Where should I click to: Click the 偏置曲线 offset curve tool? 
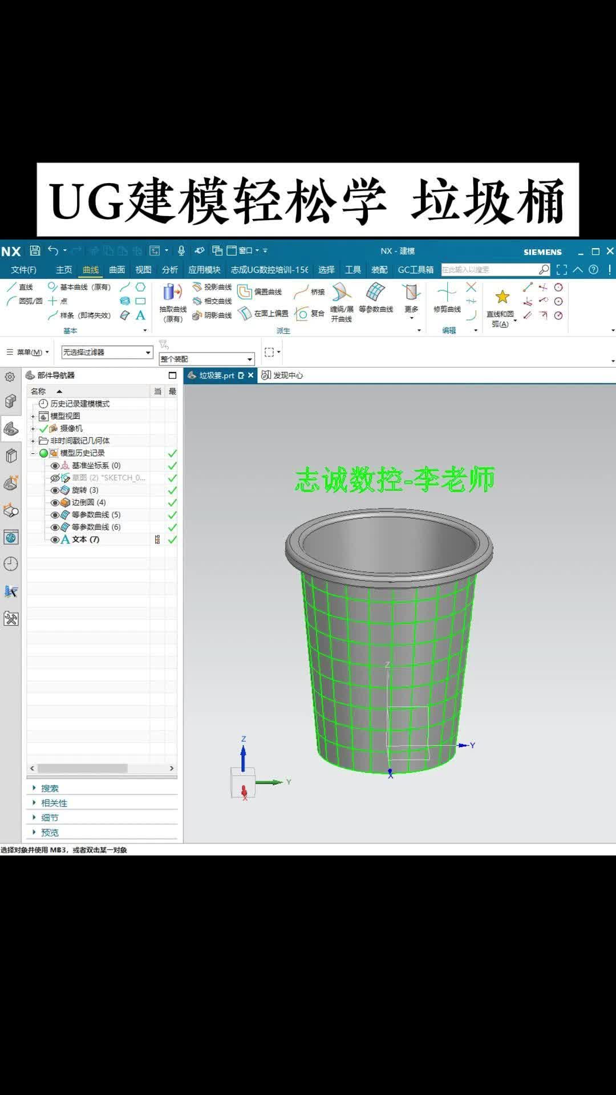coord(260,292)
